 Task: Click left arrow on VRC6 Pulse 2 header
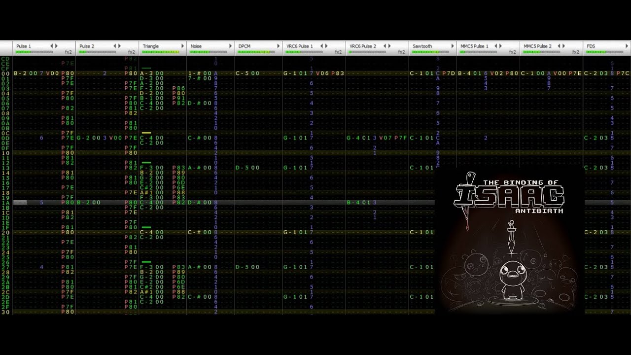pos(385,46)
